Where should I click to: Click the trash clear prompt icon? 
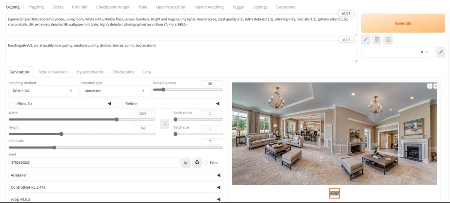[377, 39]
